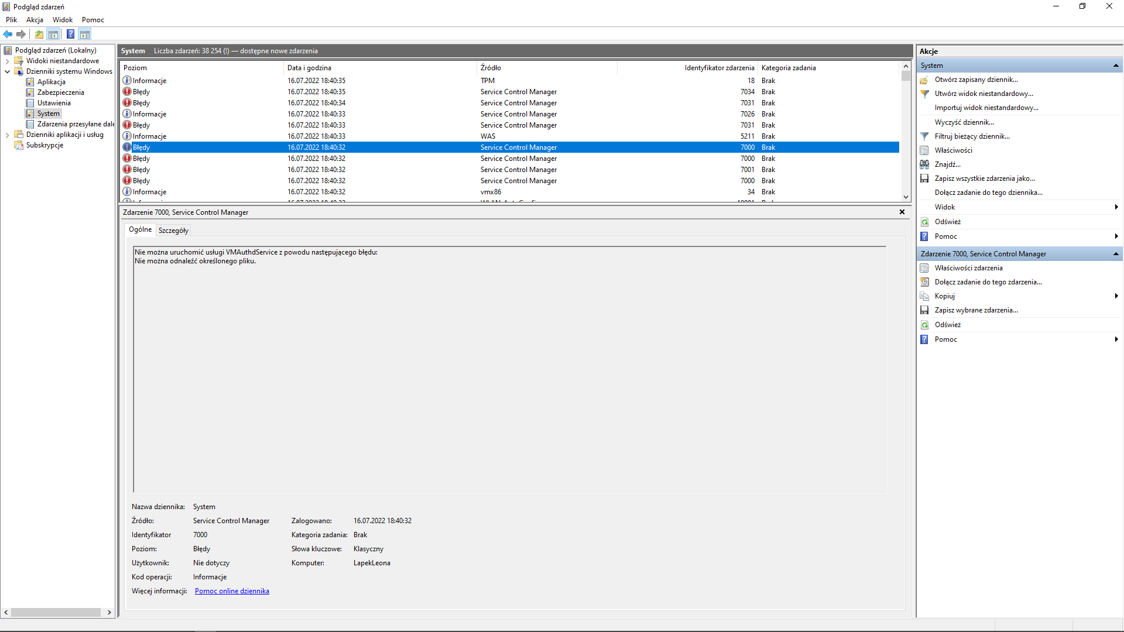Expand Widoki niestandardowe tree node

click(7, 61)
